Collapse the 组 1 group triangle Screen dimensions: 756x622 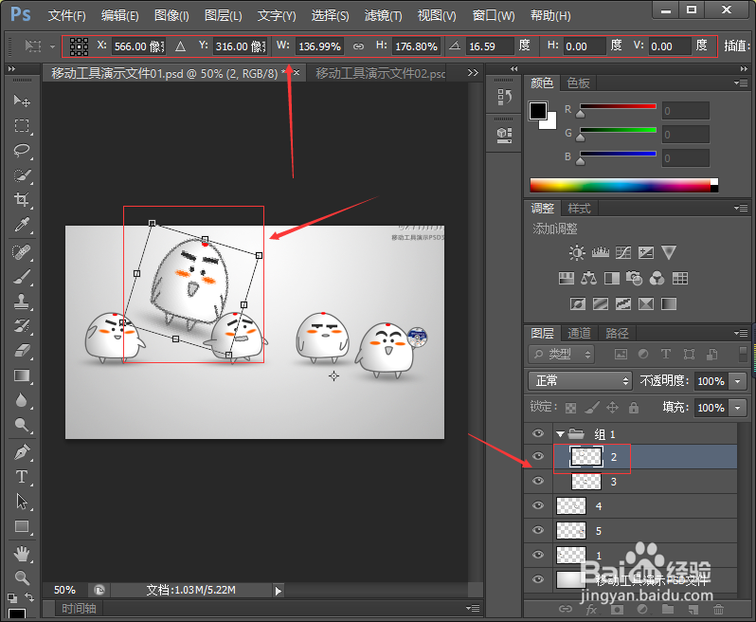pos(560,434)
